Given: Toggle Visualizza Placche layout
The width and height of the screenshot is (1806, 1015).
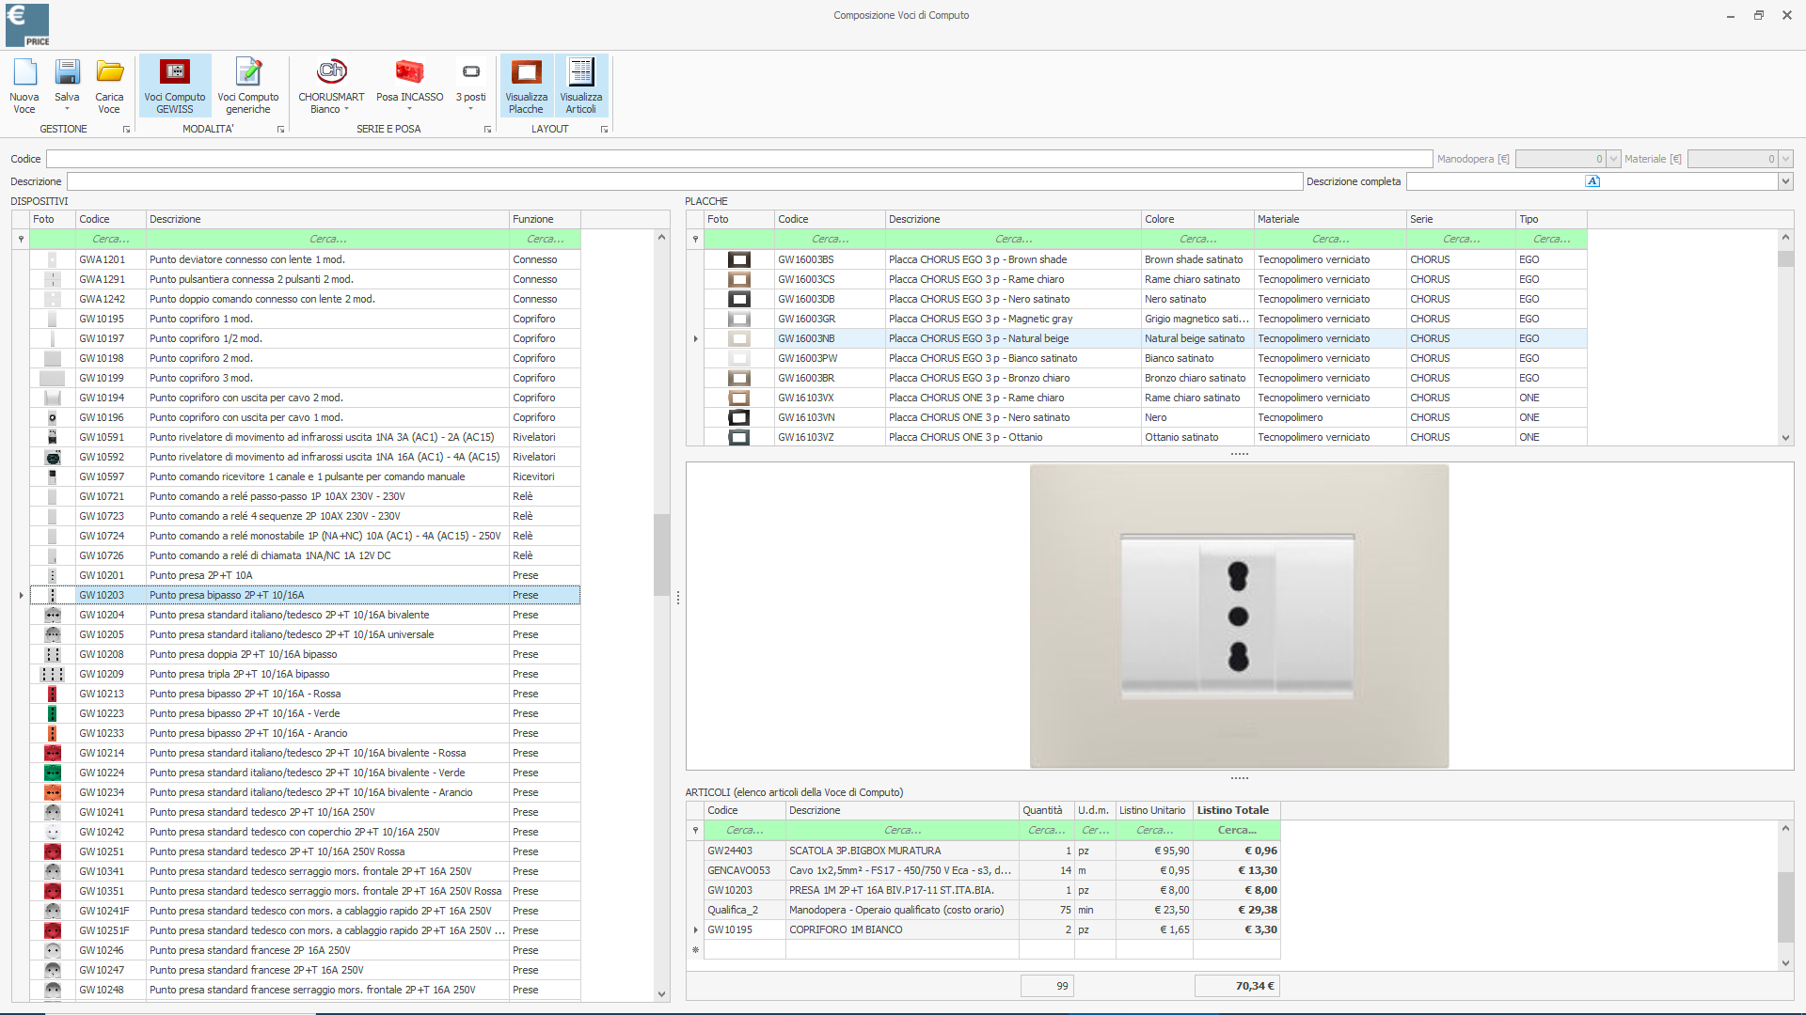Looking at the screenshot, I should tap(526, 85).
